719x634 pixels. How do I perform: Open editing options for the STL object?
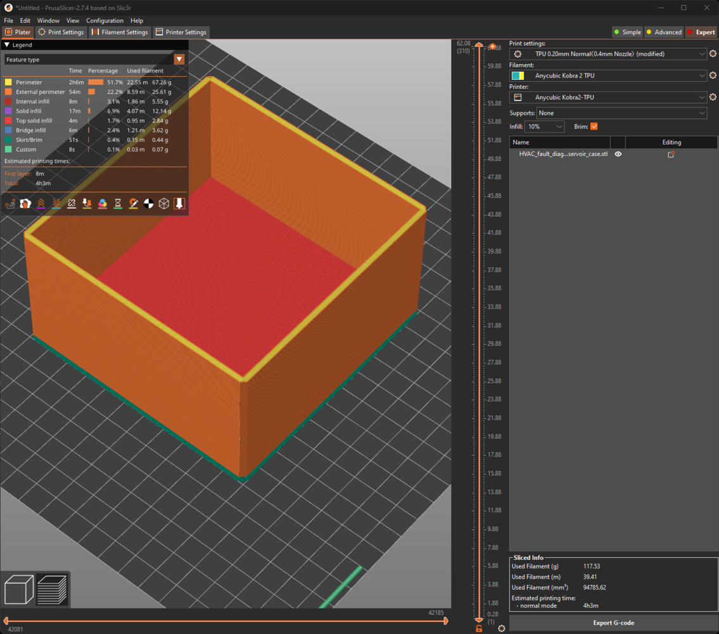click(x=671, y=154)
